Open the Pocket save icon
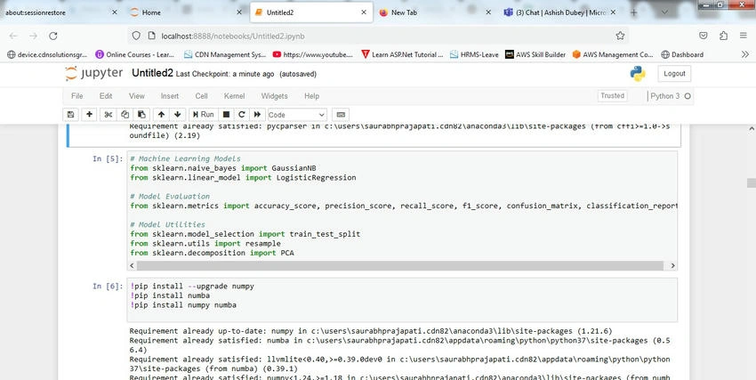The height and width of the screenshot is (380, 756). click(x=704, y=36)
